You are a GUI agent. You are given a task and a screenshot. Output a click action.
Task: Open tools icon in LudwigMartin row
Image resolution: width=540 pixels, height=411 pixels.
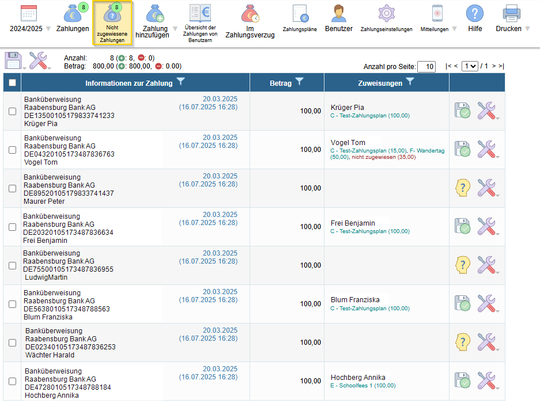[486, 264]
